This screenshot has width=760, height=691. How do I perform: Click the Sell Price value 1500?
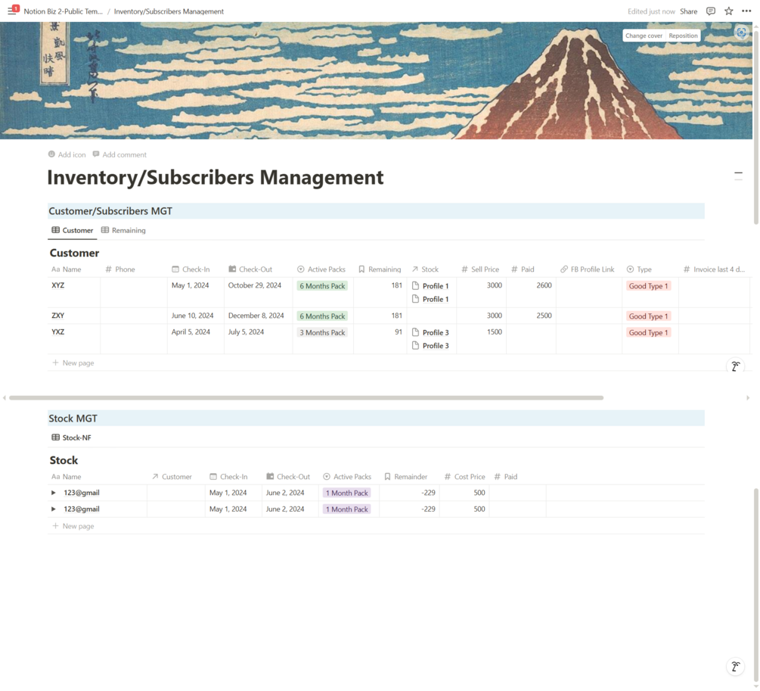point(494,332)
